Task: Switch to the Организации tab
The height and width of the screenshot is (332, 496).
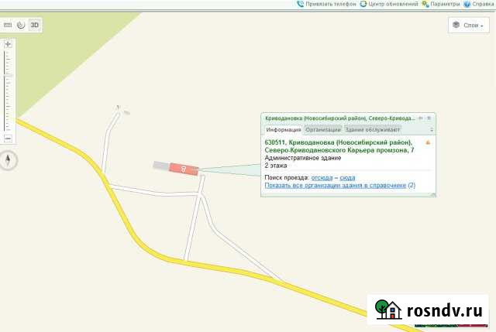Action: (322, 129)
